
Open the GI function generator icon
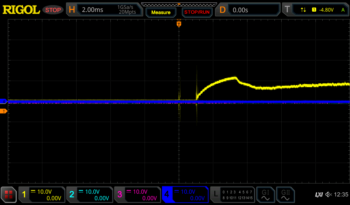(265, 195)
